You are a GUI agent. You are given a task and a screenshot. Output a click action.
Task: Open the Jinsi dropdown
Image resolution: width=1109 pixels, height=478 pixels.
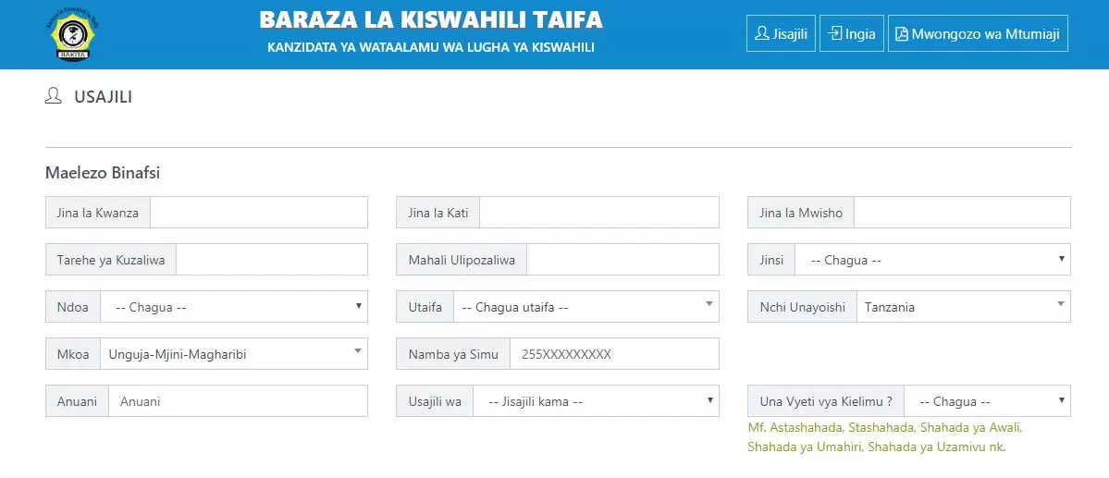[932, 260]
